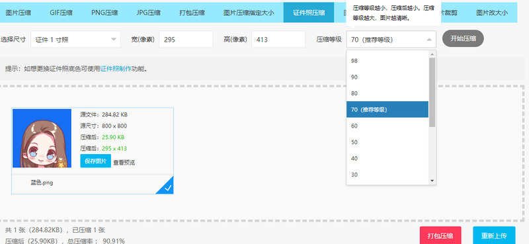Choose compression level 30

click(x=387, y=175)
